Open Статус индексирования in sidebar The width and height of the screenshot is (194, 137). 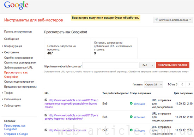tap(19, 82)
